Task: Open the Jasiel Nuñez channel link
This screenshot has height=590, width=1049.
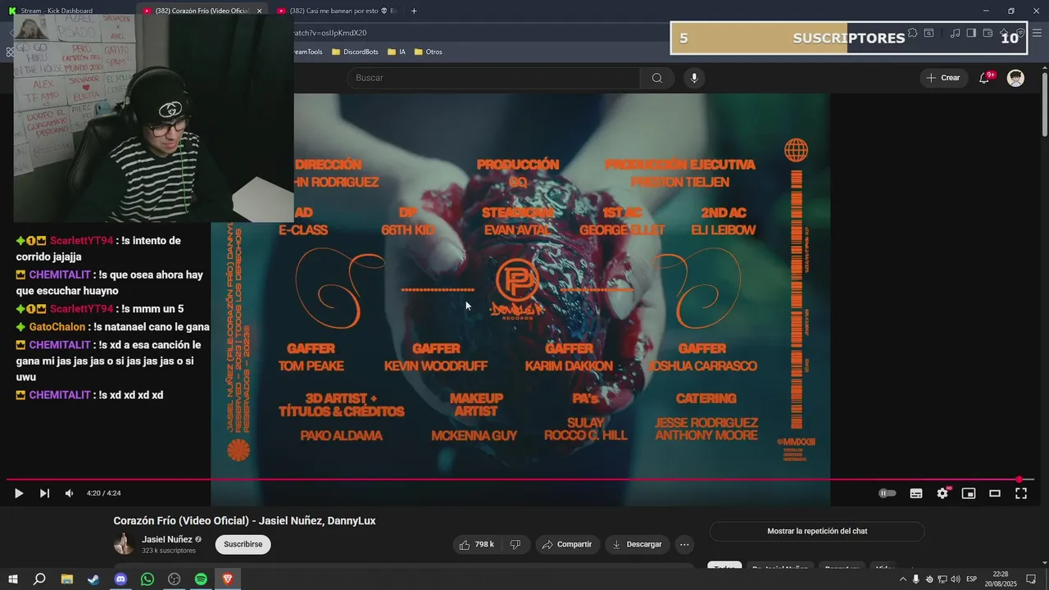Action: coord(167,539)
